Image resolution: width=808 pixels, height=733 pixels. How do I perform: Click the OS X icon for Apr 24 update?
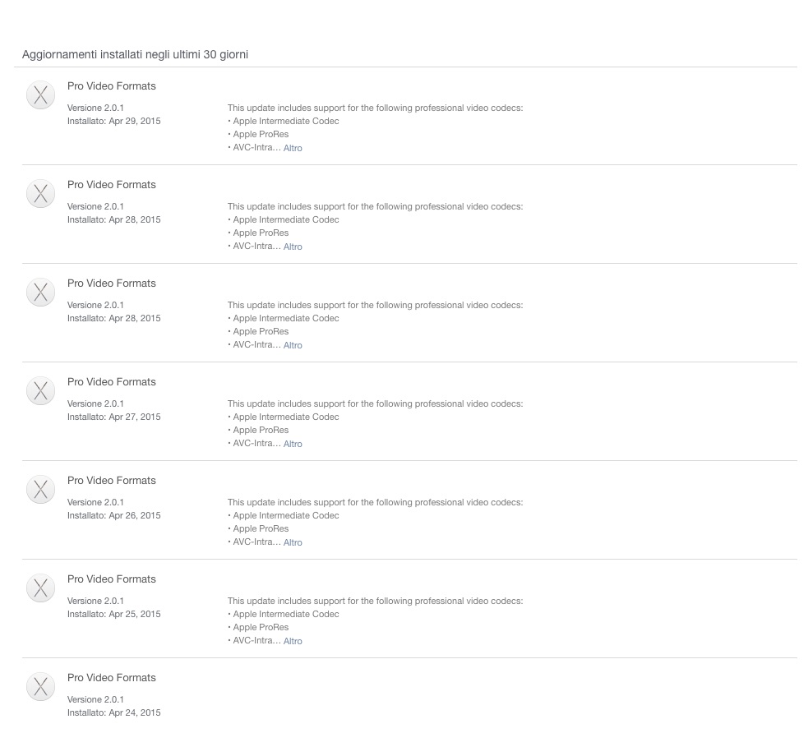pos(41,687)
